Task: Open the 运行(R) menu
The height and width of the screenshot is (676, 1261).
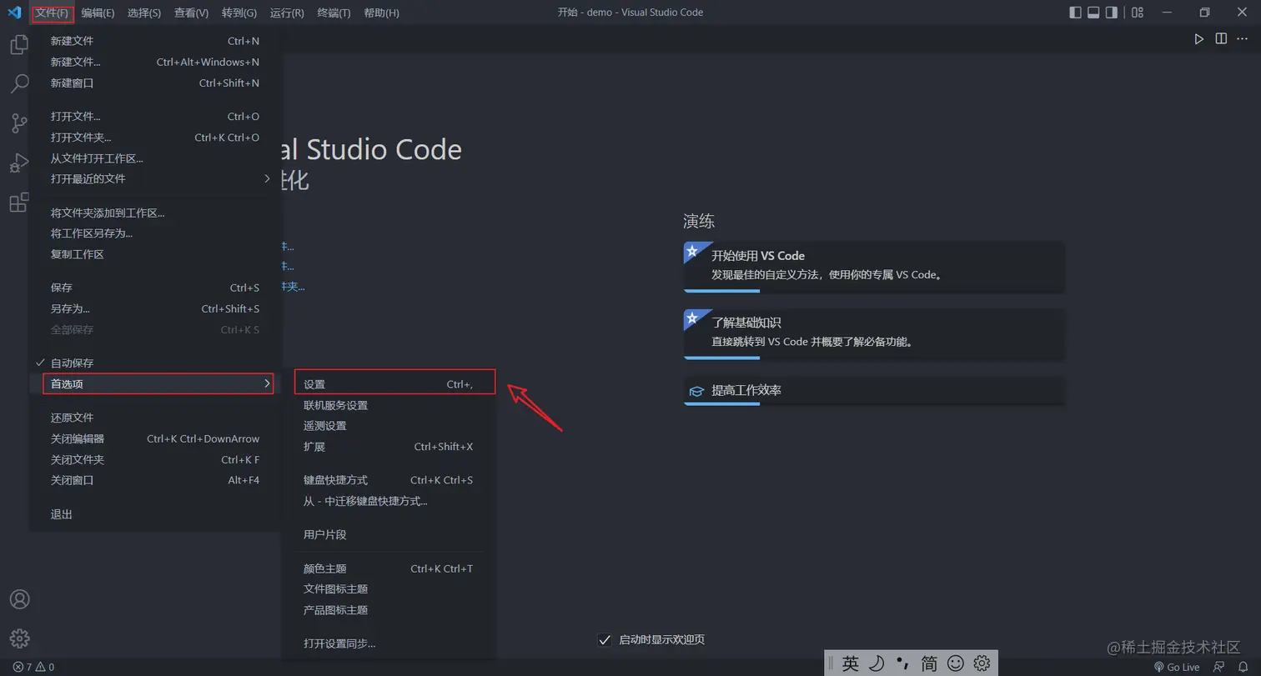Action: 287,13
